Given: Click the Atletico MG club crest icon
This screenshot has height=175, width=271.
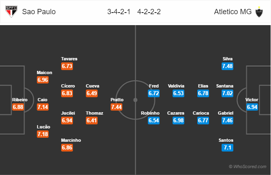Looking at the screenshot, I should click(x=259, y=12).
